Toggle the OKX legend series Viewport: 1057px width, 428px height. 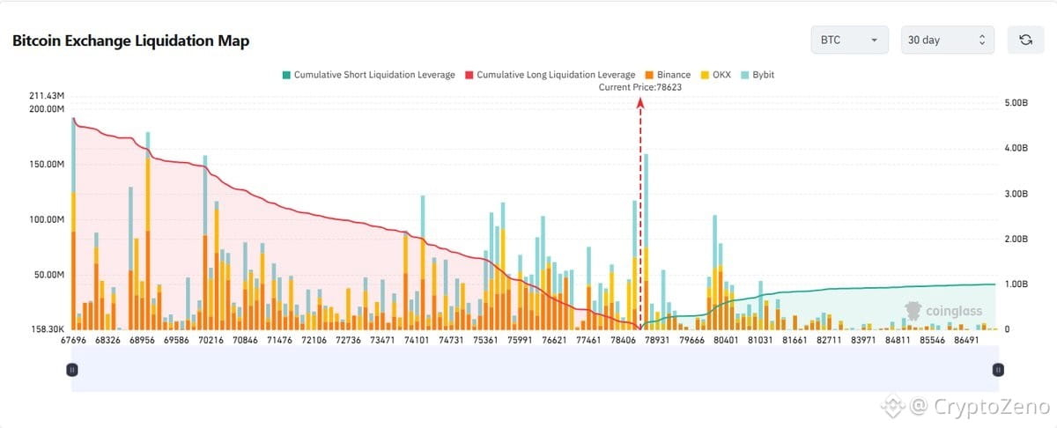coord(714,75)
